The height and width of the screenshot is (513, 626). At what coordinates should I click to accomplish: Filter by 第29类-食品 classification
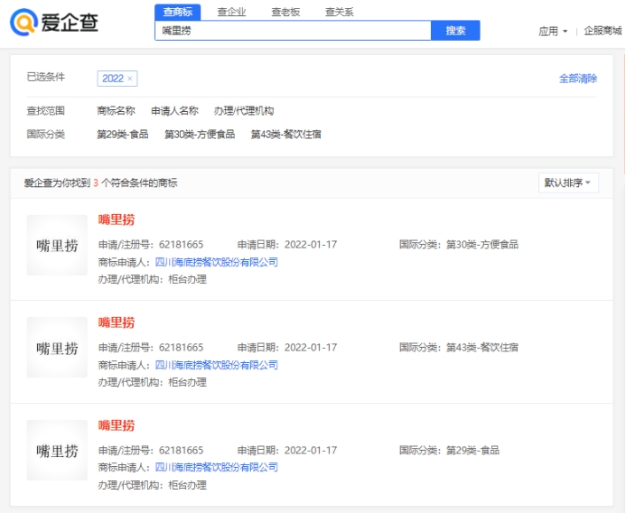(123, 135)
